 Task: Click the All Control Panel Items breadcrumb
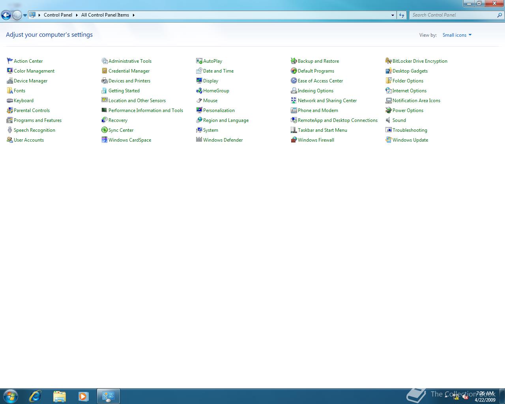105,15
